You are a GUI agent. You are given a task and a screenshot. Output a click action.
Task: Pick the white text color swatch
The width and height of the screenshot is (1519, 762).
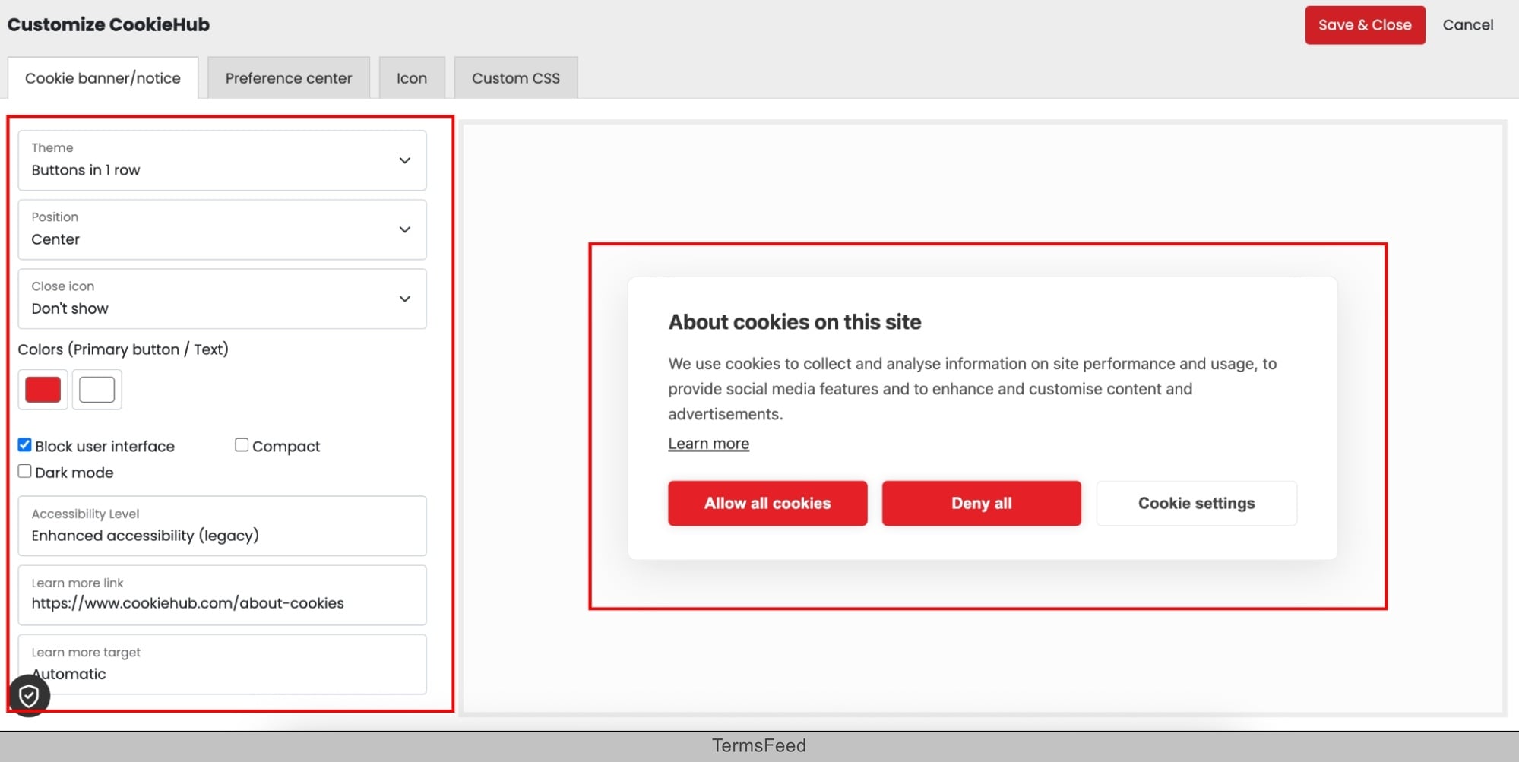coord(97,390)
